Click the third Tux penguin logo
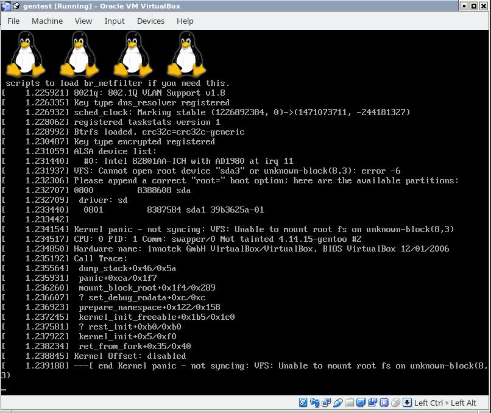 (x=133, y=54)
